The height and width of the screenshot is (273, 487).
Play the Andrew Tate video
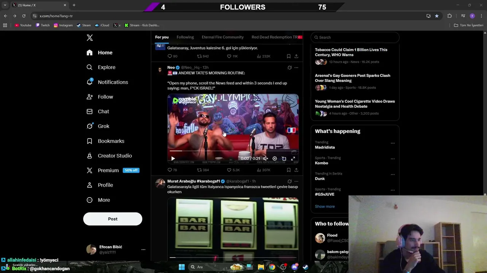(x=173, y=158)
